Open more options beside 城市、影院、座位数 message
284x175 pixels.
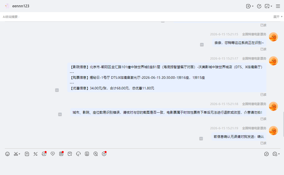click(x=60, y=114)
